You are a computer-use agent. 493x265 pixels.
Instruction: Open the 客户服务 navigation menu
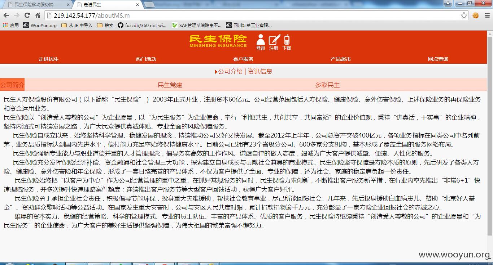243,59
